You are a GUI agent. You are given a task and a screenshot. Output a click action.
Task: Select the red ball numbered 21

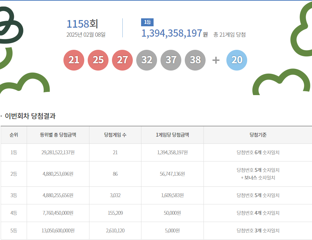click(73, 60)
